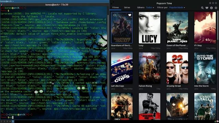Open the Stands Tall movie poster
Viewport: 219px width, 123px height.
click(205, 106)
